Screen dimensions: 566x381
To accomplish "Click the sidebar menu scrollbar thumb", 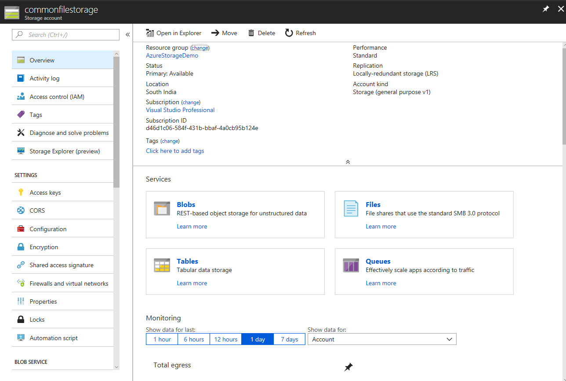I will click(x=116, y=122).
